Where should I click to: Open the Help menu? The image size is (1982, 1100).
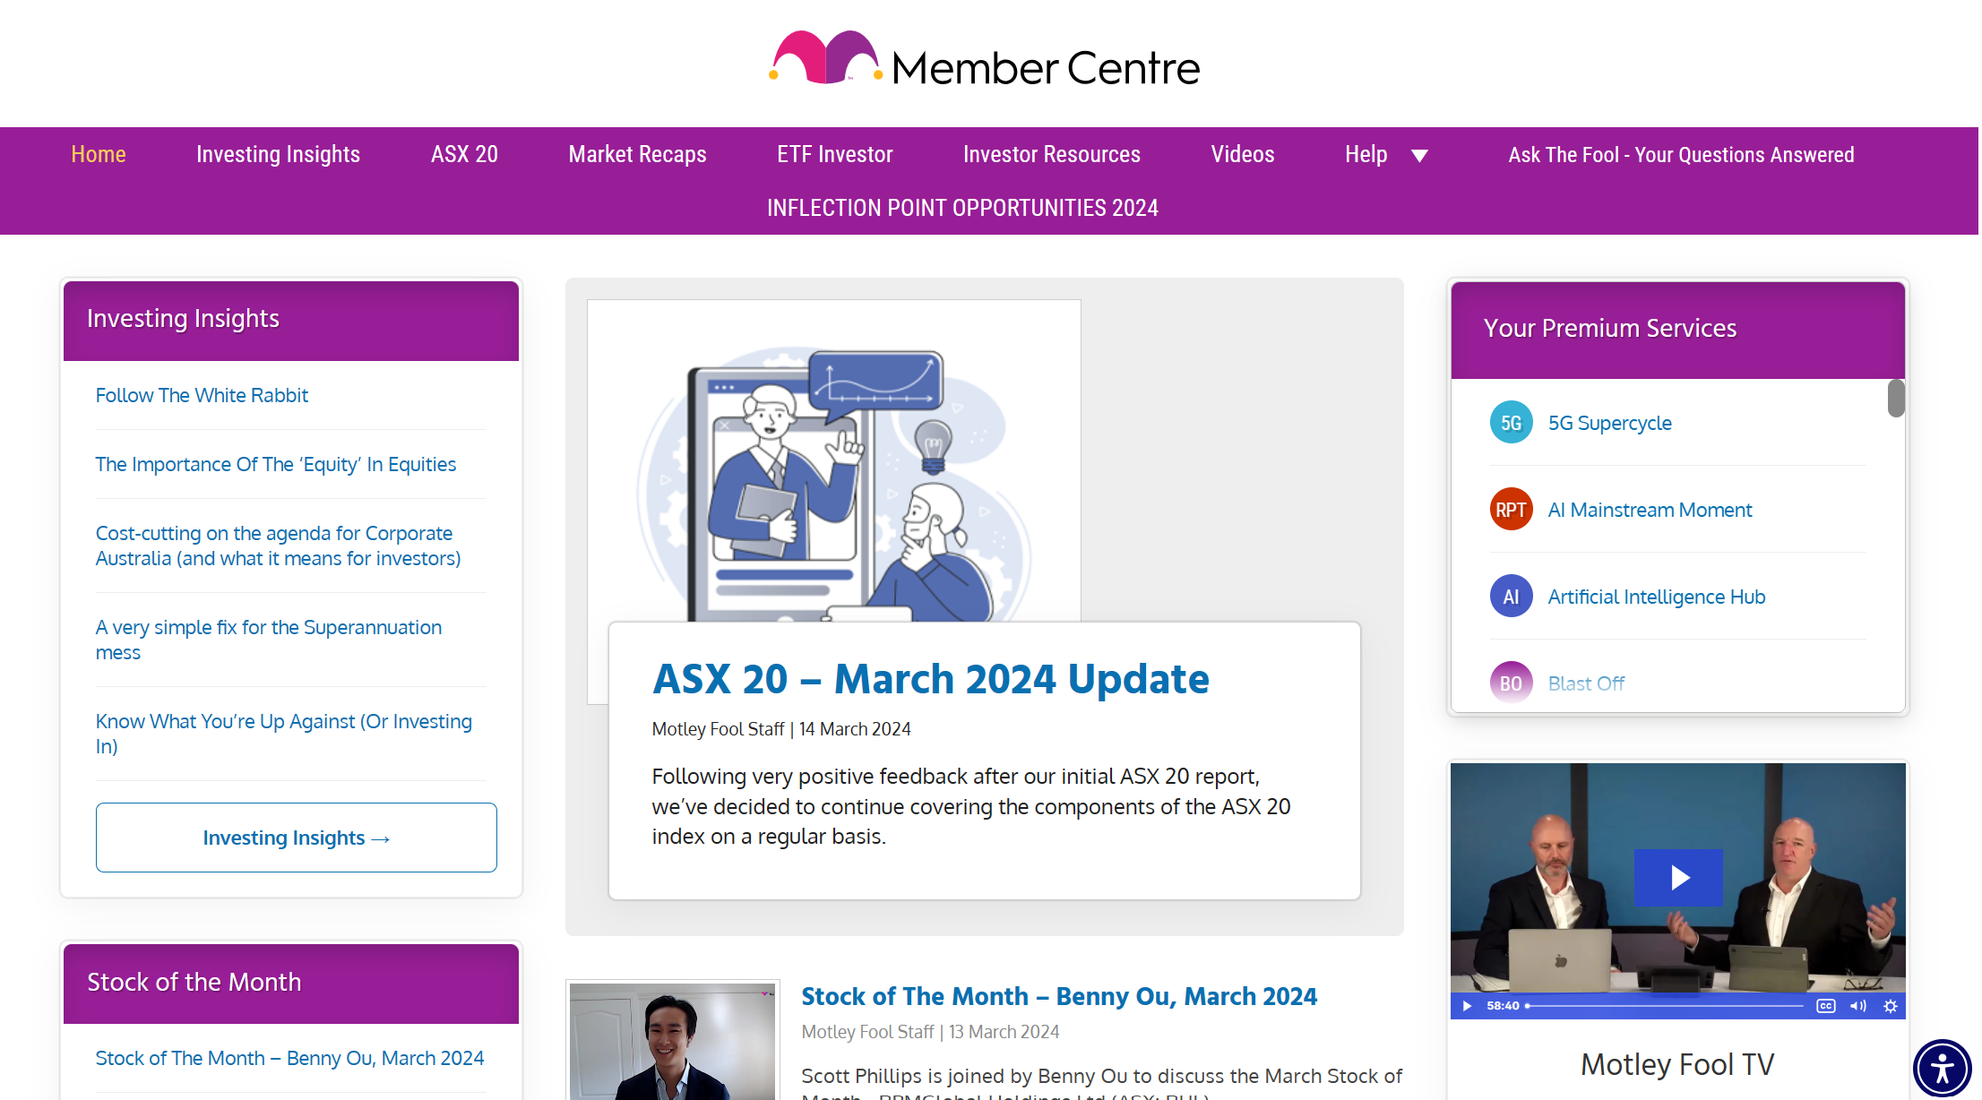coord(1366,154)
